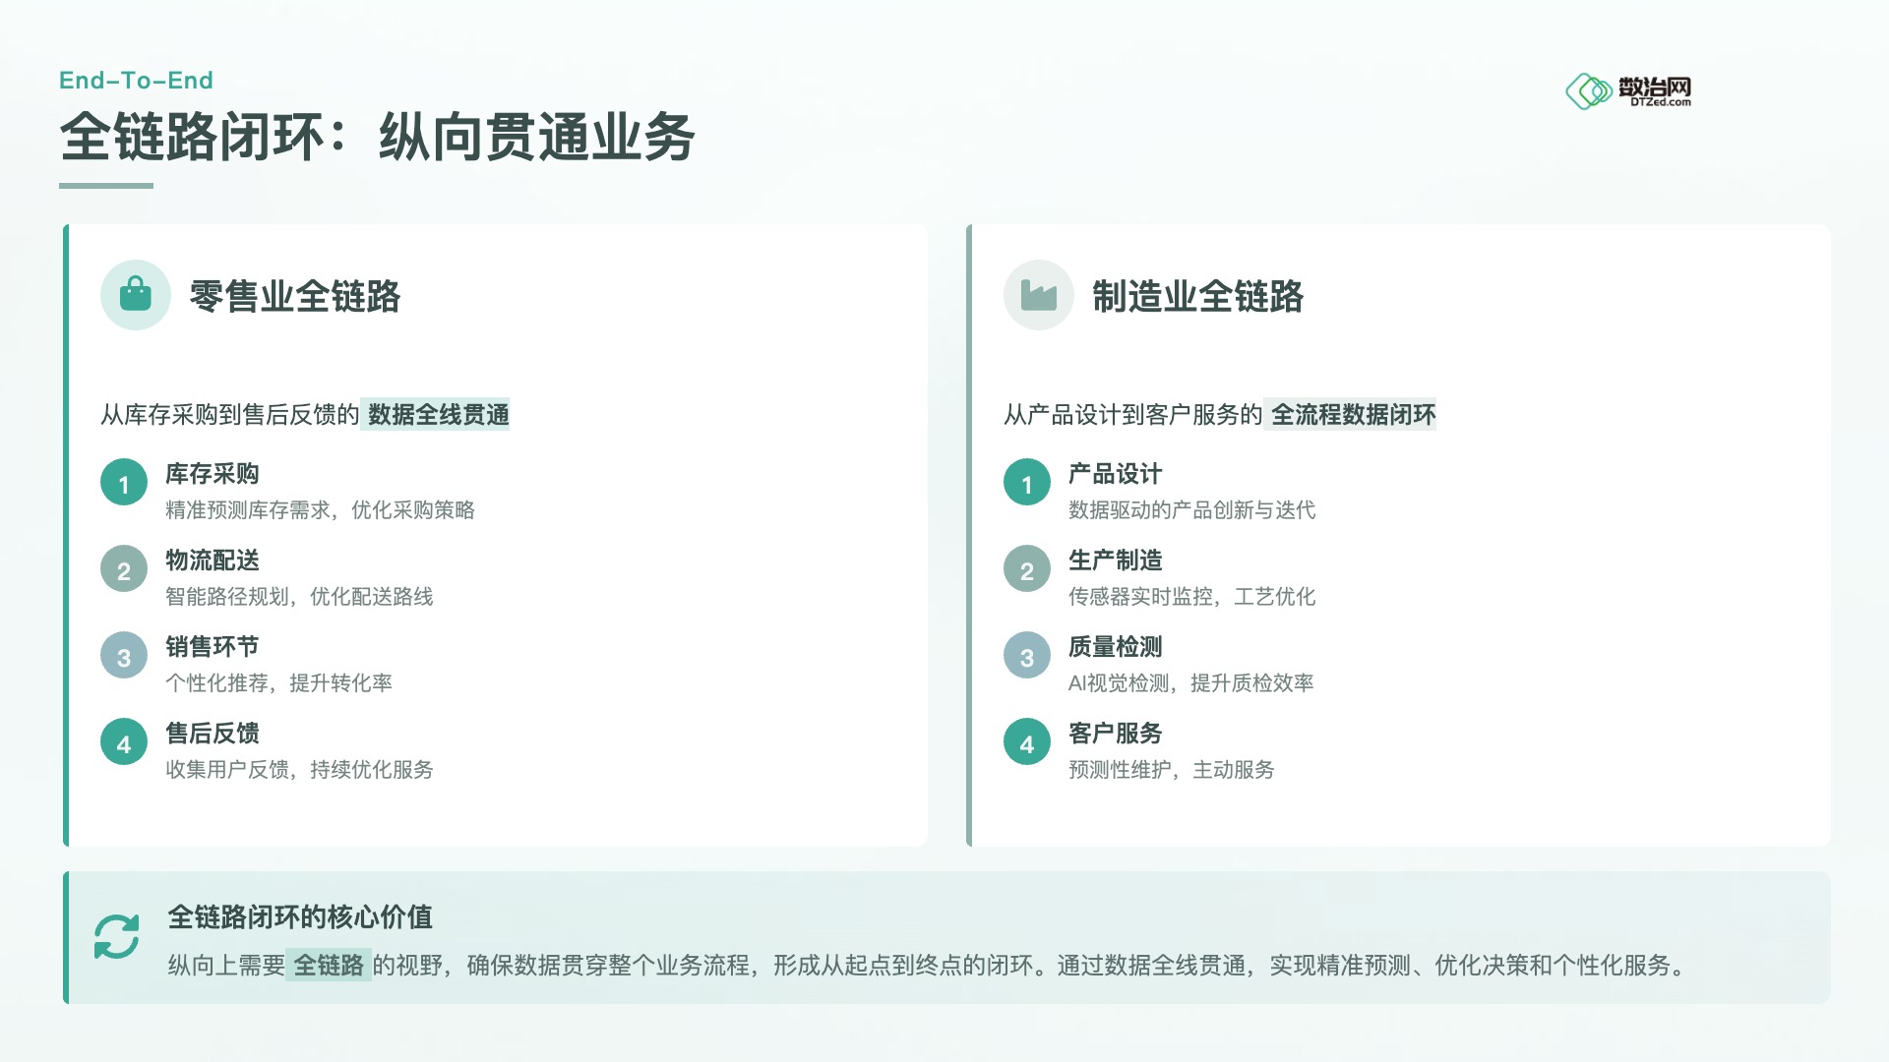Image resolution: width=1889 pixels, height=1062 pixels.
Task: Click manufacturing step 4 number circle
Action: tap(1026, 742)
